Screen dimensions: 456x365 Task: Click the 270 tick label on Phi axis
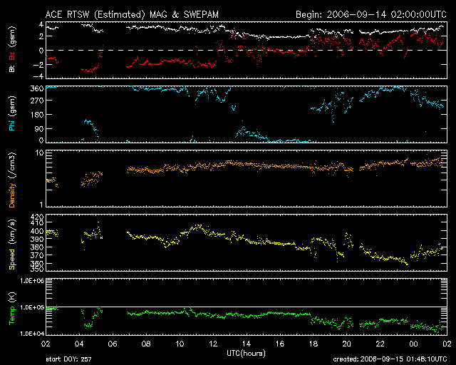pyautogui.click(x=37, y=101)
